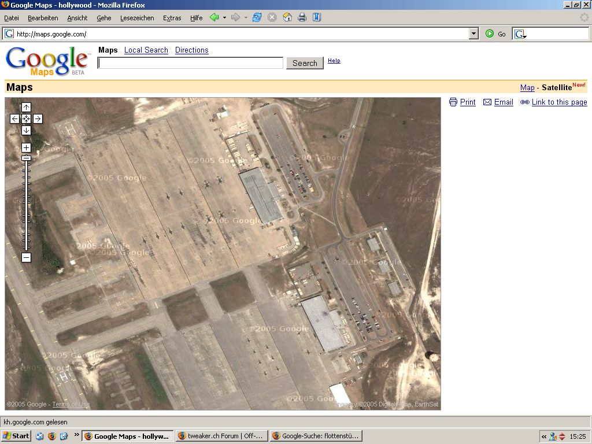Open the Back button history dropdown arrow
Viewport: 592px width, 444px height.
pos(224,17)
